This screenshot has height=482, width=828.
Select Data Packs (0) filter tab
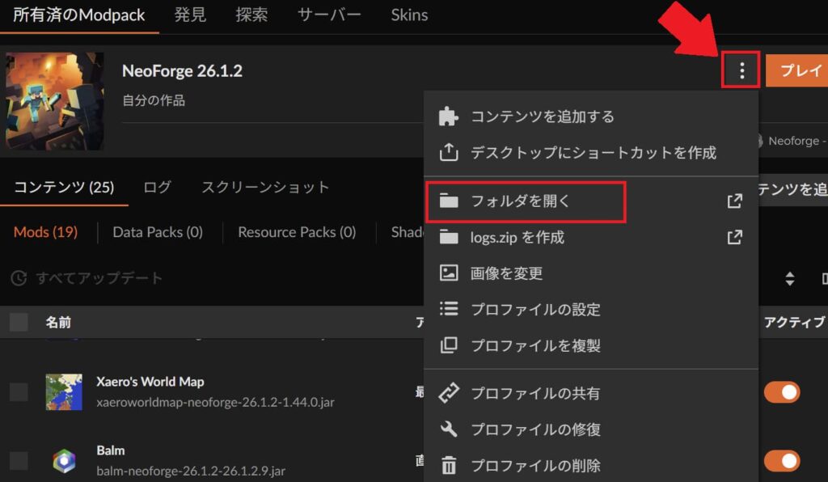(x=158, y=232)
